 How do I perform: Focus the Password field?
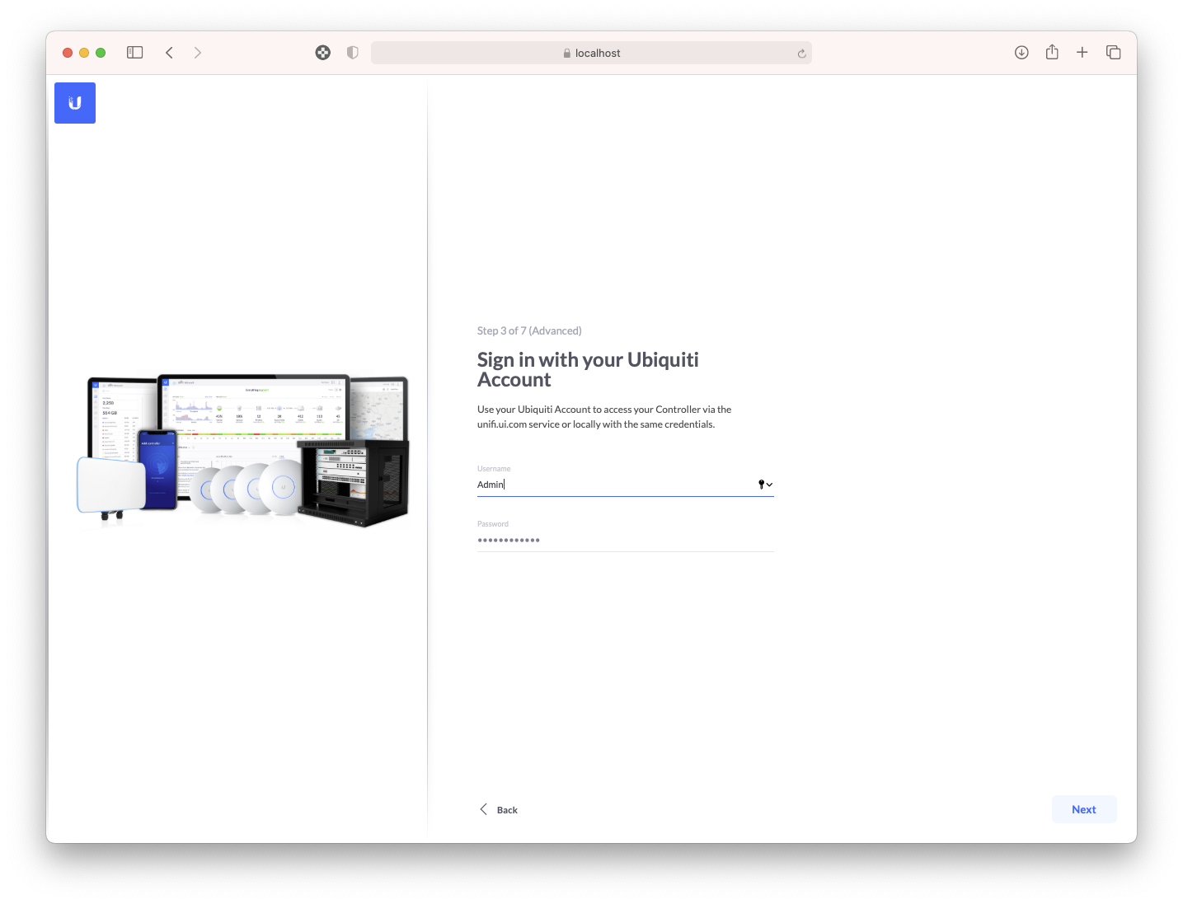tap(625, 540)
